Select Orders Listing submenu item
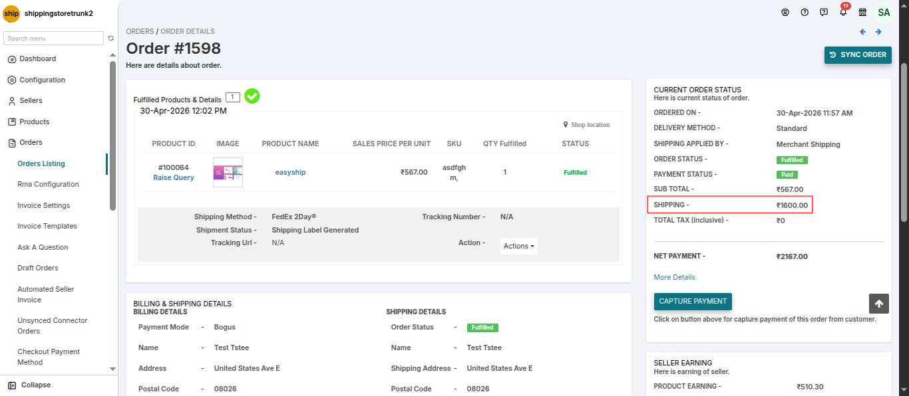The height and width of the screenshot is (396, 909). pyautogui.click(x=41, y=163)
